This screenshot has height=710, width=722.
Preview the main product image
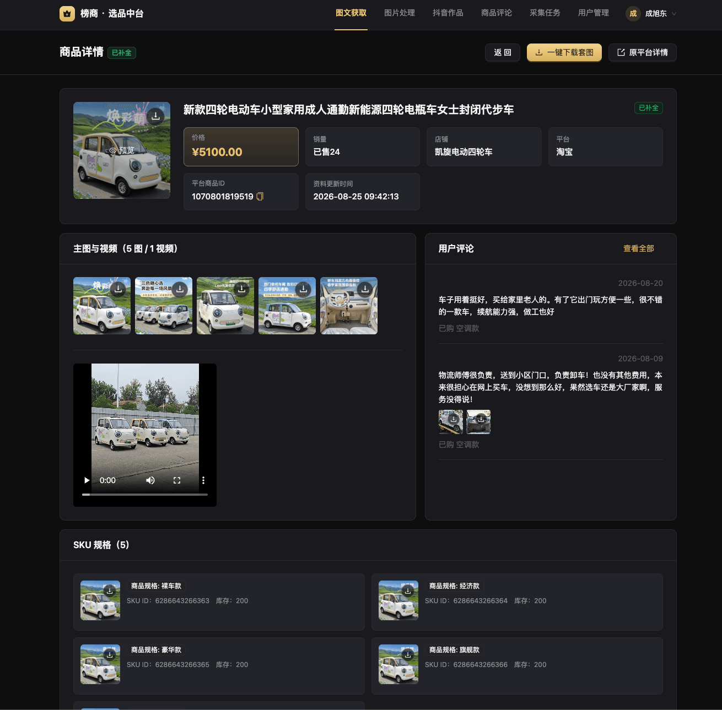(x=122, y=150)
